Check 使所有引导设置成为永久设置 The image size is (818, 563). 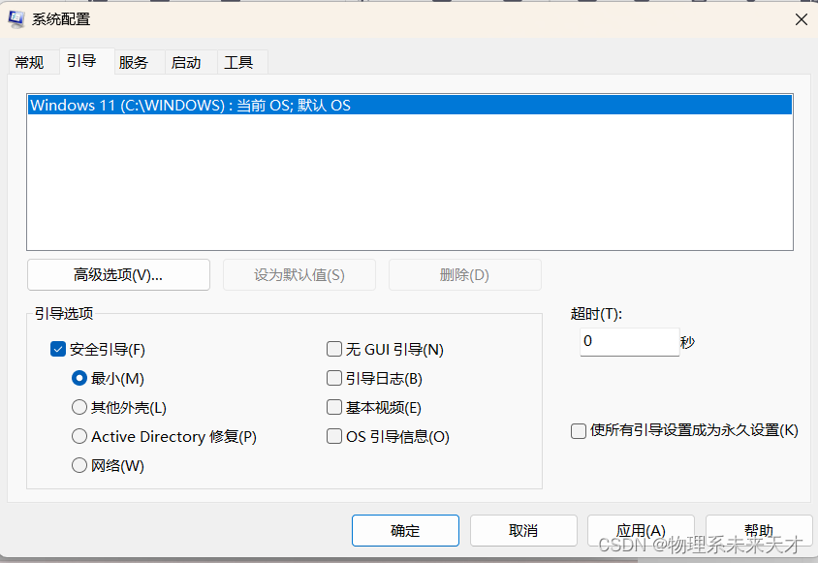pos(579,431)
